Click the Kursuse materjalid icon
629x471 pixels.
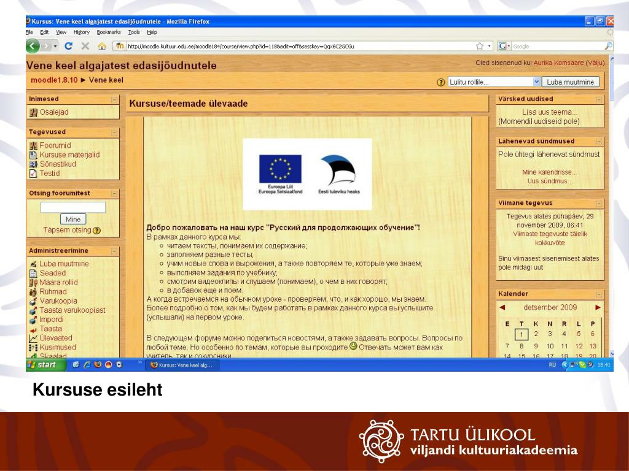[x=33, y=155]
